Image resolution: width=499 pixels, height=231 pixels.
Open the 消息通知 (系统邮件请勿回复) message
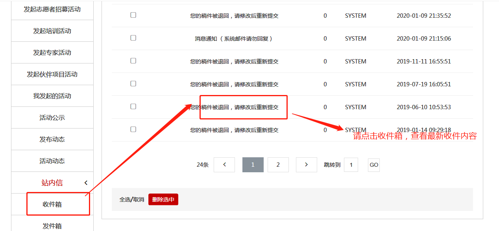point(234,39)
